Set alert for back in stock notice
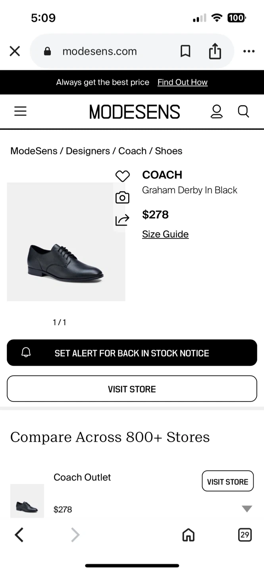Viewport: 264px width, 573px height. [132, 353]
